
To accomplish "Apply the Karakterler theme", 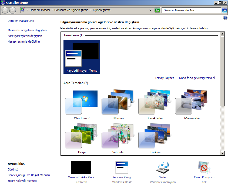I will coord(155,105).
